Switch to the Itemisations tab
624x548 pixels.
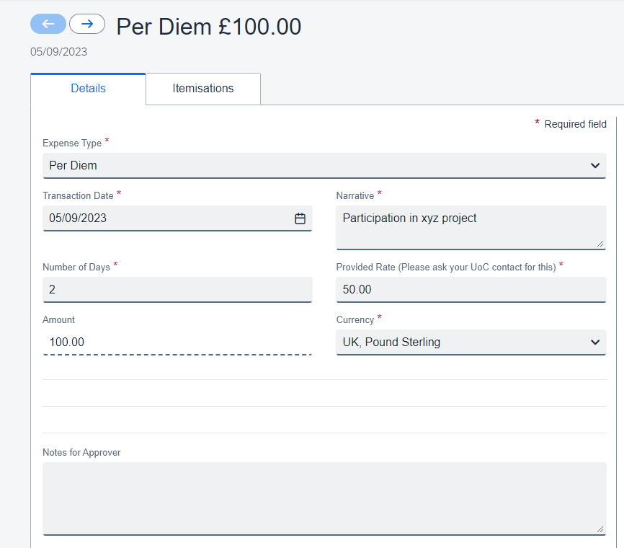pyautogui.click(x=203, y=89)
